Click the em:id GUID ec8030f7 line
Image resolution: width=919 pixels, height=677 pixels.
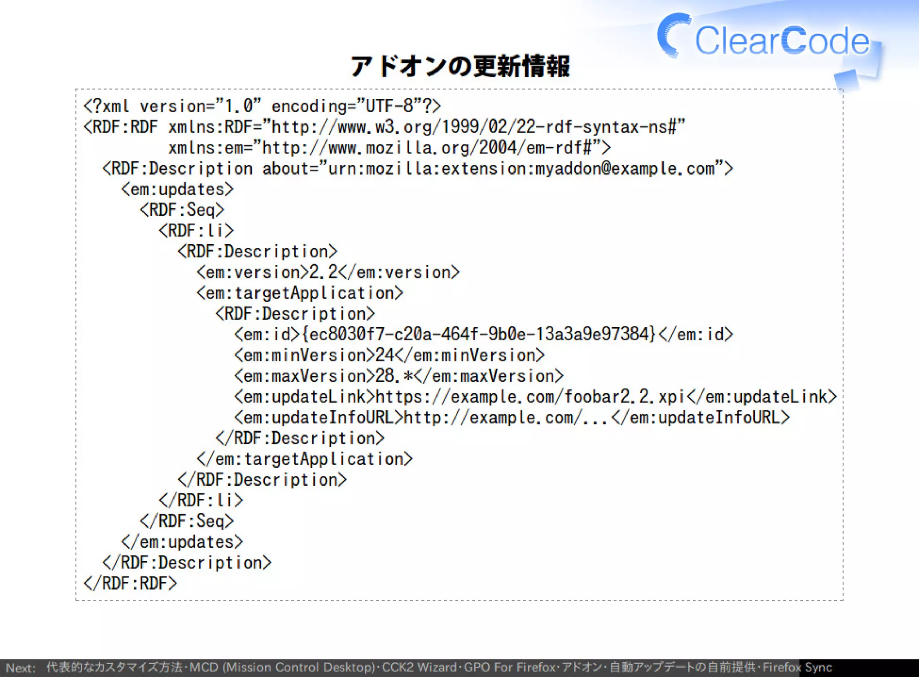(x=484, y=334)
